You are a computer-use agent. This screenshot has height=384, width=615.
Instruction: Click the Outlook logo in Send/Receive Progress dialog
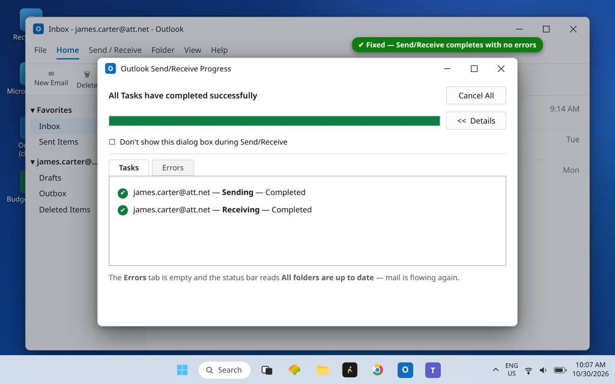111,68
